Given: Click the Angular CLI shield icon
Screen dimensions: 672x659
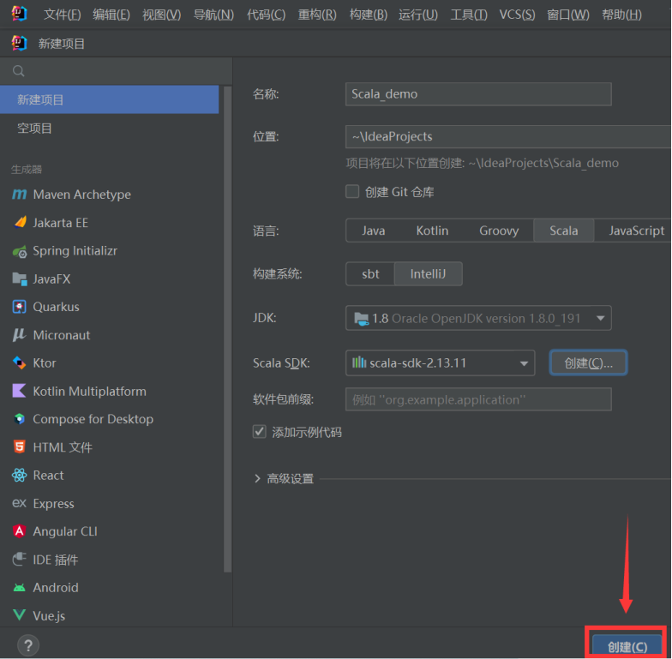Looking at the screenshot, I should 19,531.
